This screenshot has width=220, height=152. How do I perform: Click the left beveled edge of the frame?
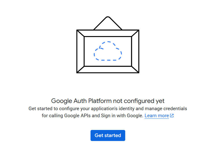click(80, 51)
